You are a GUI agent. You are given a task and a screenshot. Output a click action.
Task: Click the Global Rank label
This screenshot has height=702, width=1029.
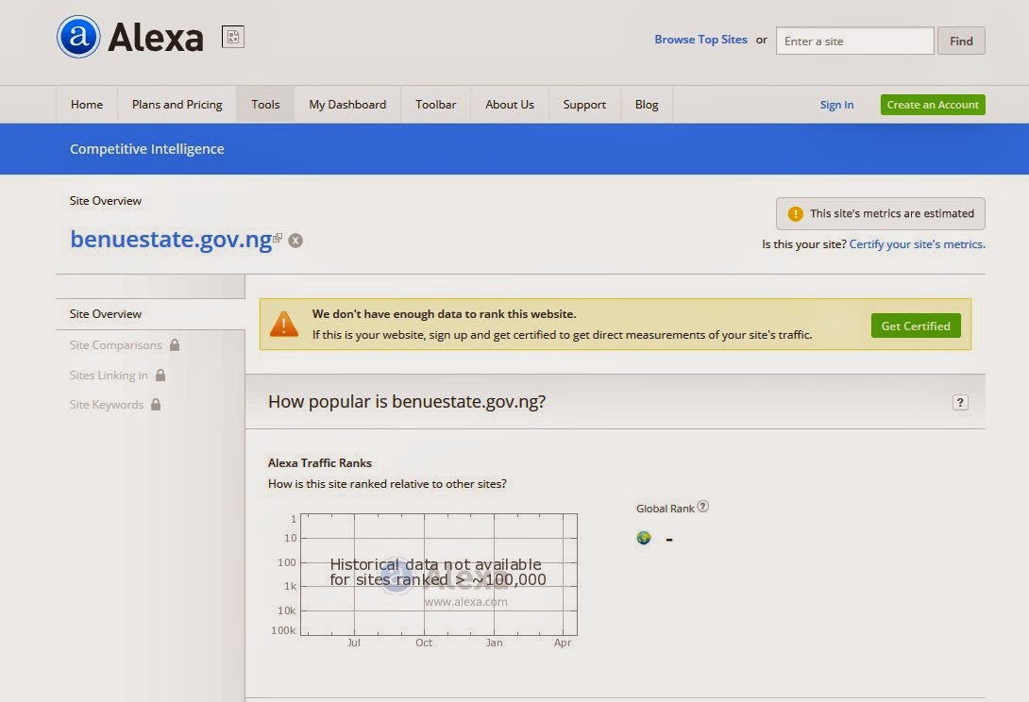665,509
